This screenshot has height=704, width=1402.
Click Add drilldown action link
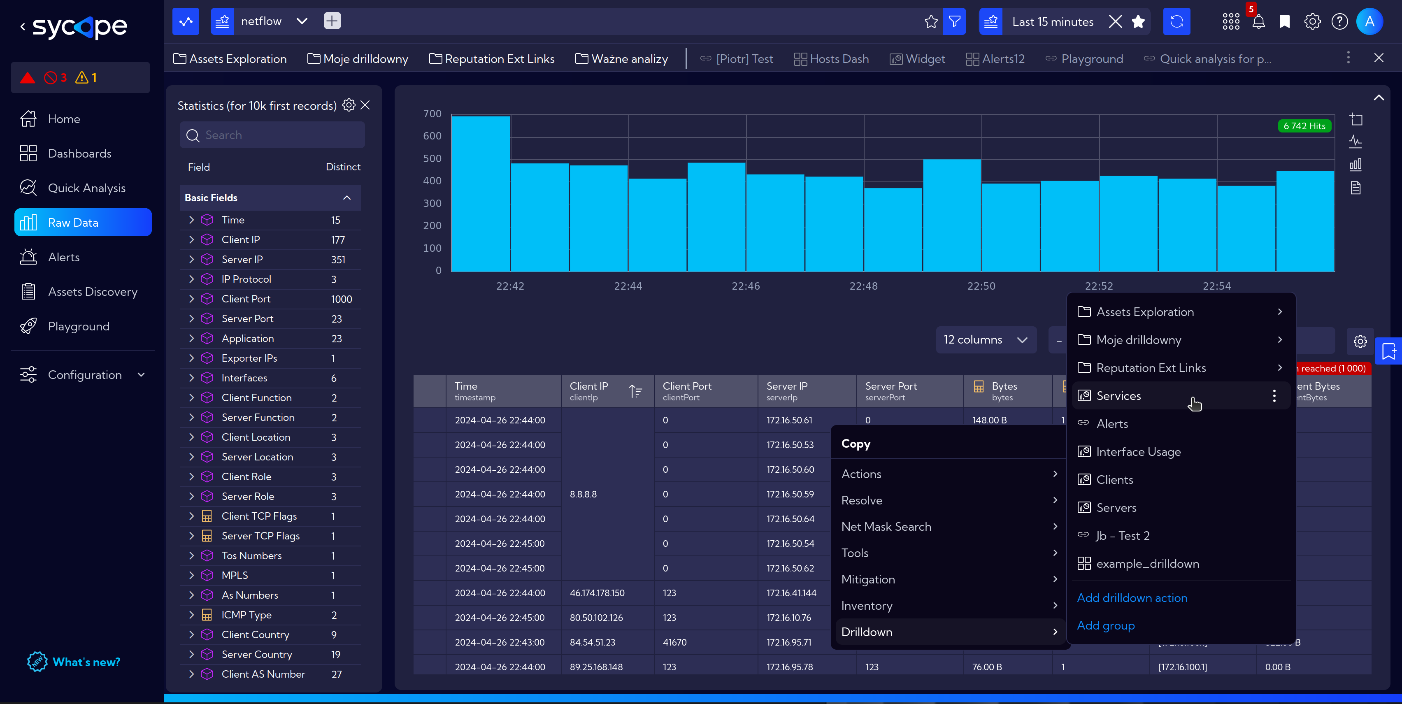click(1132, 597)
